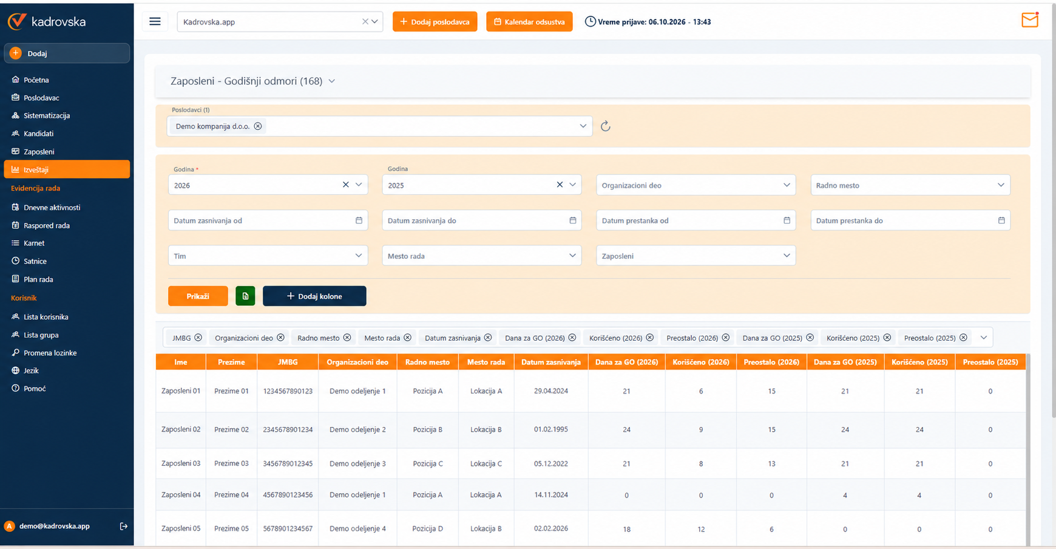Remove Demo kompanija d.o.o. chip

tap(258, 126)
